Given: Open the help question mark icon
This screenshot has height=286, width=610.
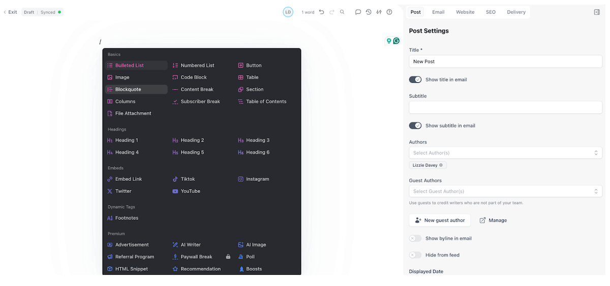Looking at the screenshot, I should pos(389,12).
